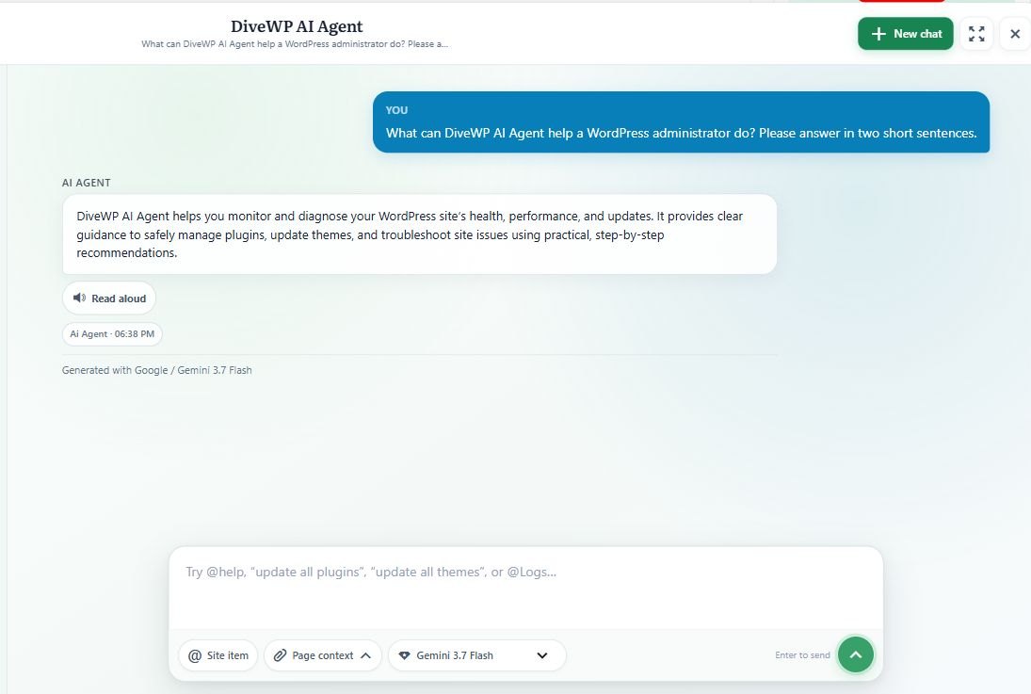Click the Ai Agent · 06:38 PM timestamp
1031x694 pixels.
click(112, 333)
